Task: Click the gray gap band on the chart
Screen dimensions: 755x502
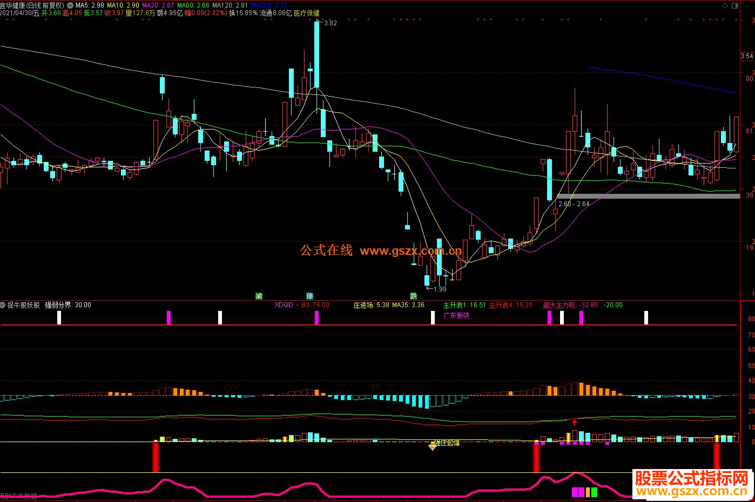Action: click(649, 196)
